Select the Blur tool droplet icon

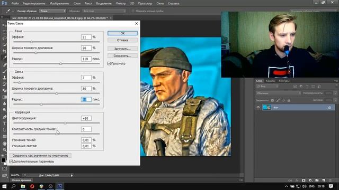[4, 103]
